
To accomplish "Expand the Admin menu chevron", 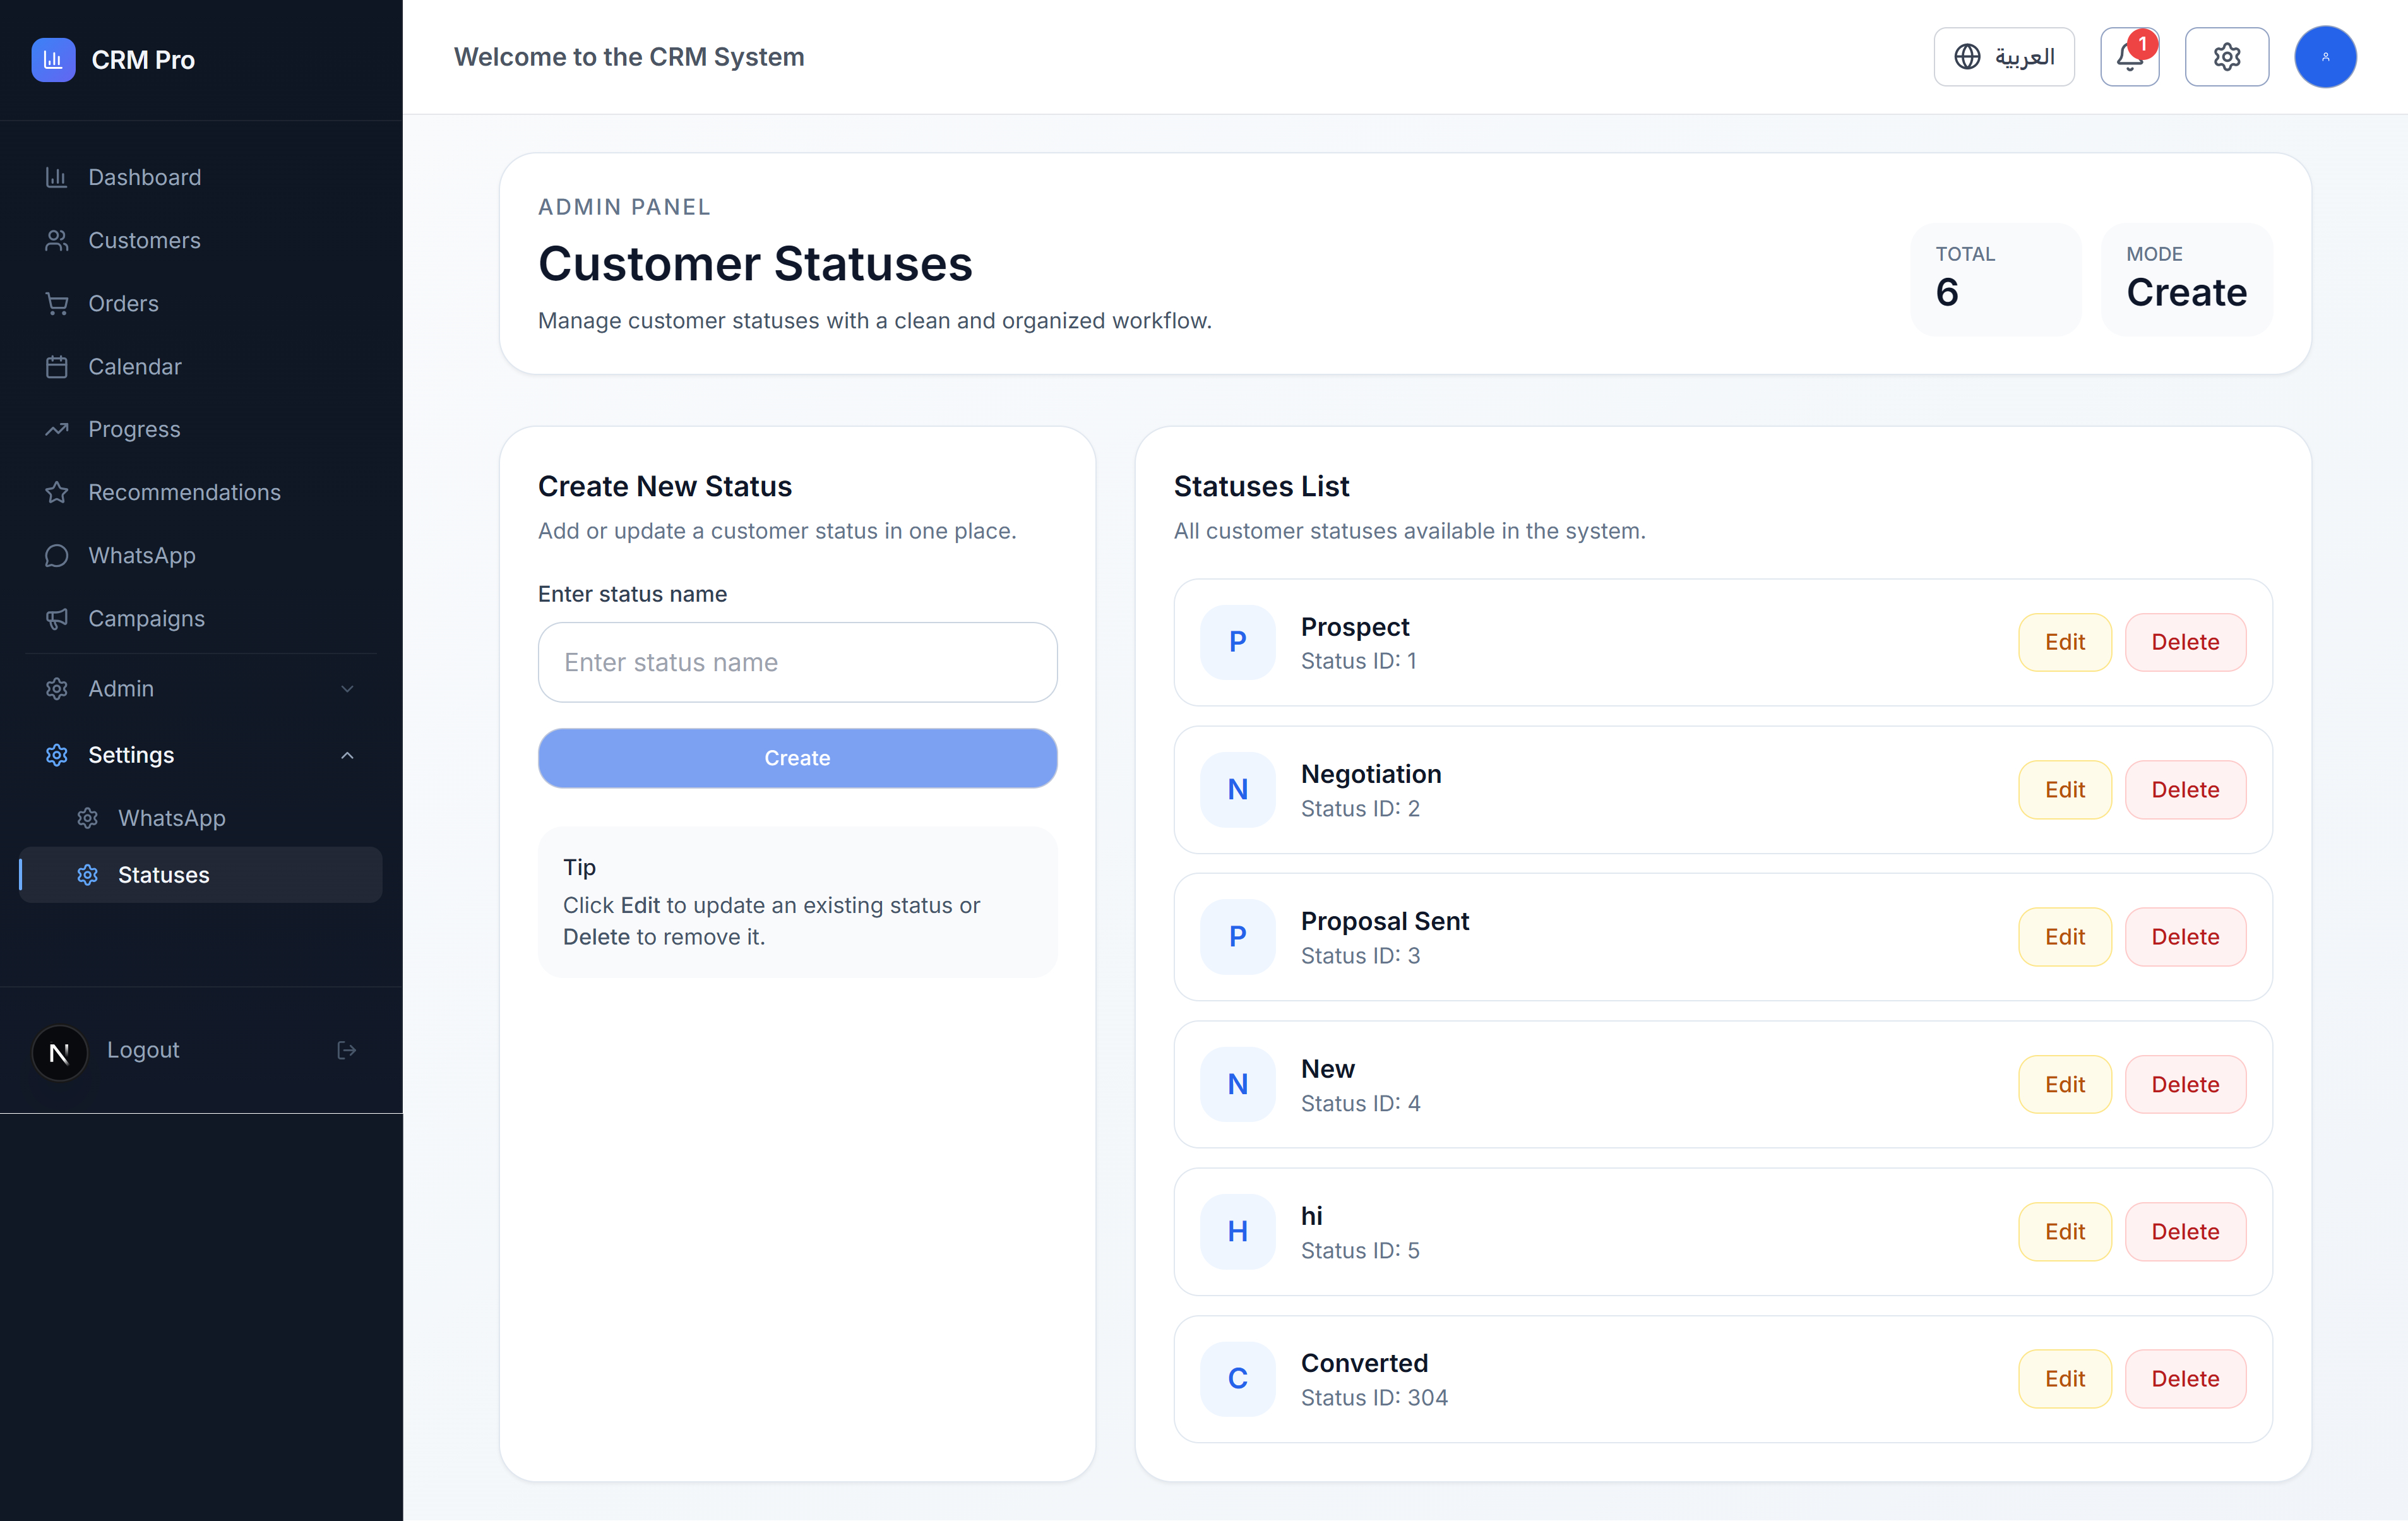I will (x=347, y=688).
